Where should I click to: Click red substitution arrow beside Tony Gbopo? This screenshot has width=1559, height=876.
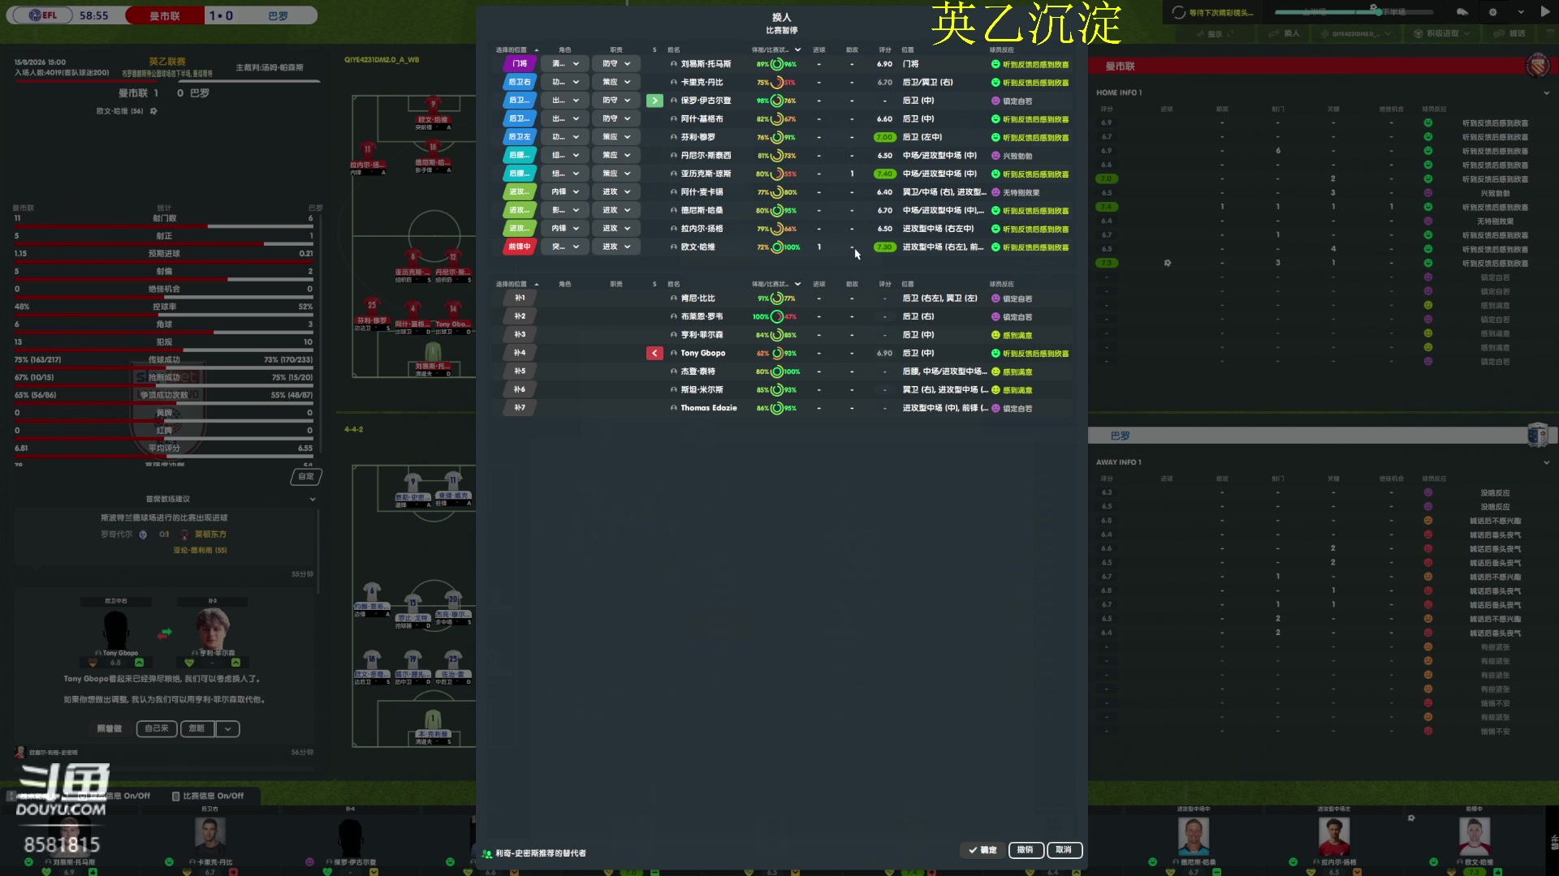click(654, 353)
